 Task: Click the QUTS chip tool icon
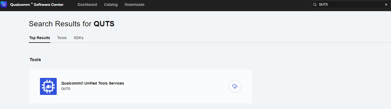48,86
